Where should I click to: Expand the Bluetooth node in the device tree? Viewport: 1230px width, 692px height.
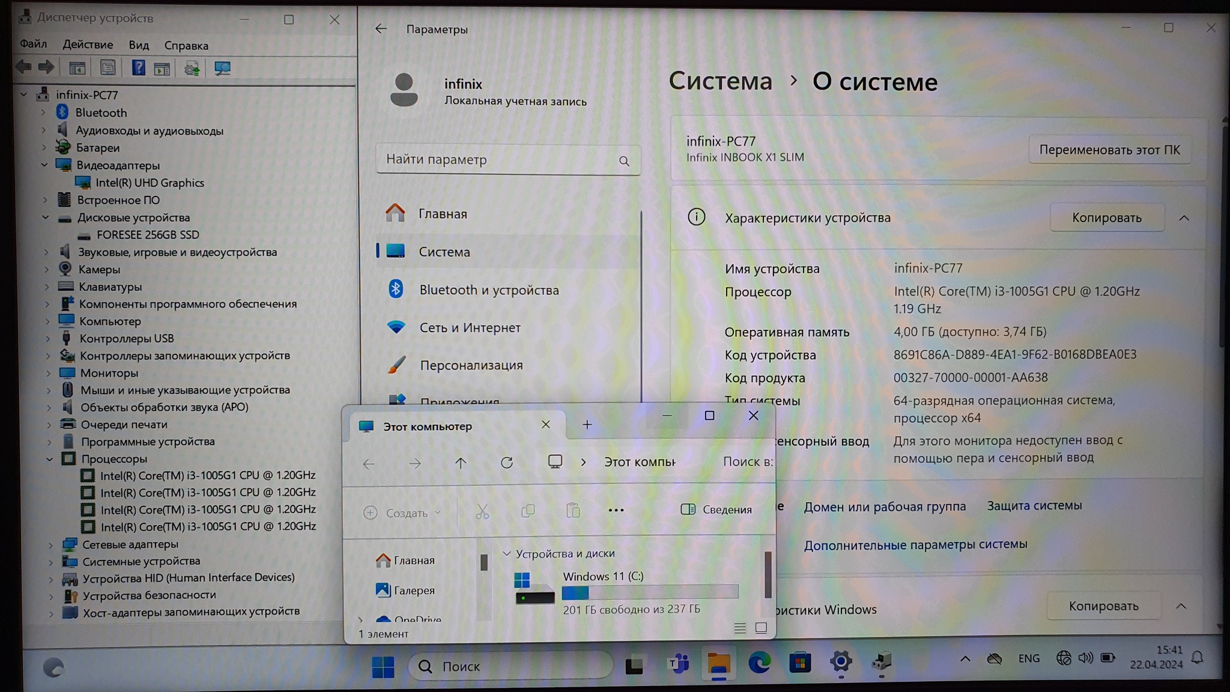(x=43, y=112)
